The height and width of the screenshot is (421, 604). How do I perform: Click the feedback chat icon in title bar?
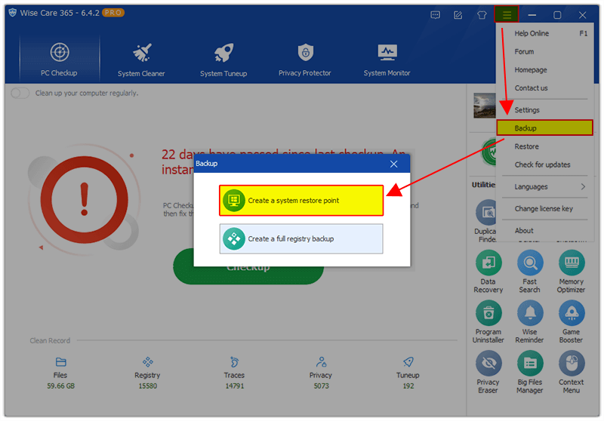(x=436, y=15)
